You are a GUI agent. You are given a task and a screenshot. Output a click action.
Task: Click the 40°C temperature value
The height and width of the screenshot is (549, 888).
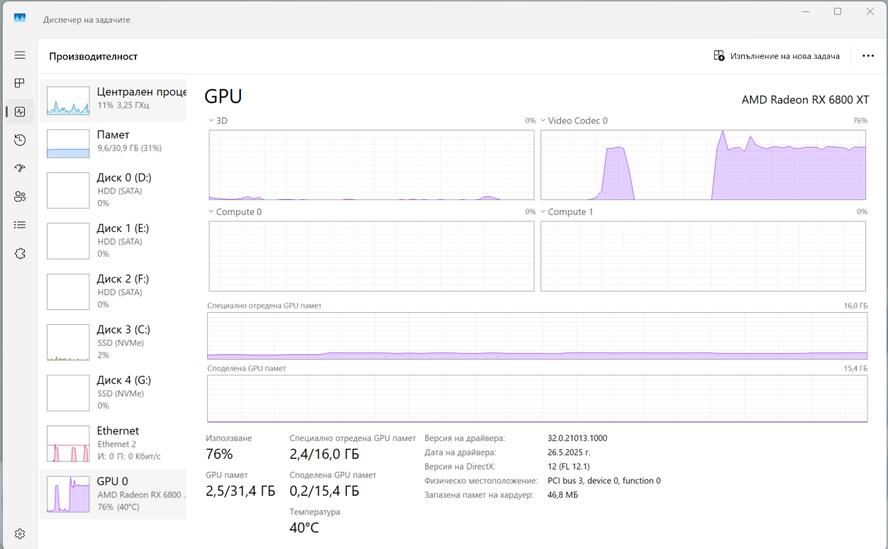click(x=304, y=528)
